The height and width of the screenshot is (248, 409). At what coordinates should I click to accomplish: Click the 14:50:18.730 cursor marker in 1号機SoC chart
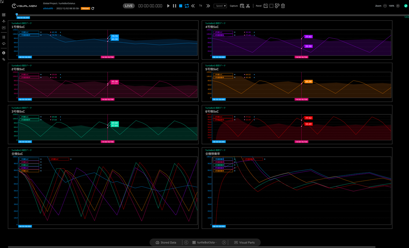108,57
